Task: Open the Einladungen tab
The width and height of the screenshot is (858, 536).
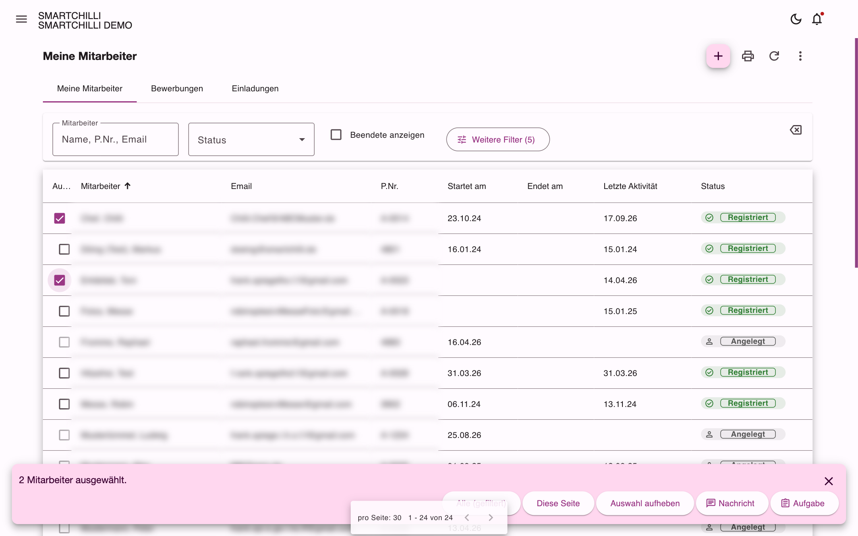Action: tap(255, 89)
